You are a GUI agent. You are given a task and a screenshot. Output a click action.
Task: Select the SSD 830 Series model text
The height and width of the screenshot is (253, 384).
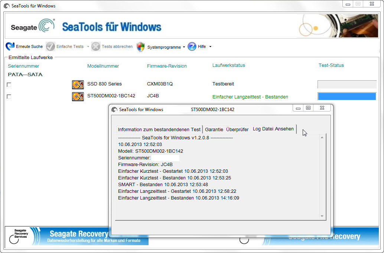click(x=105, y=84)
